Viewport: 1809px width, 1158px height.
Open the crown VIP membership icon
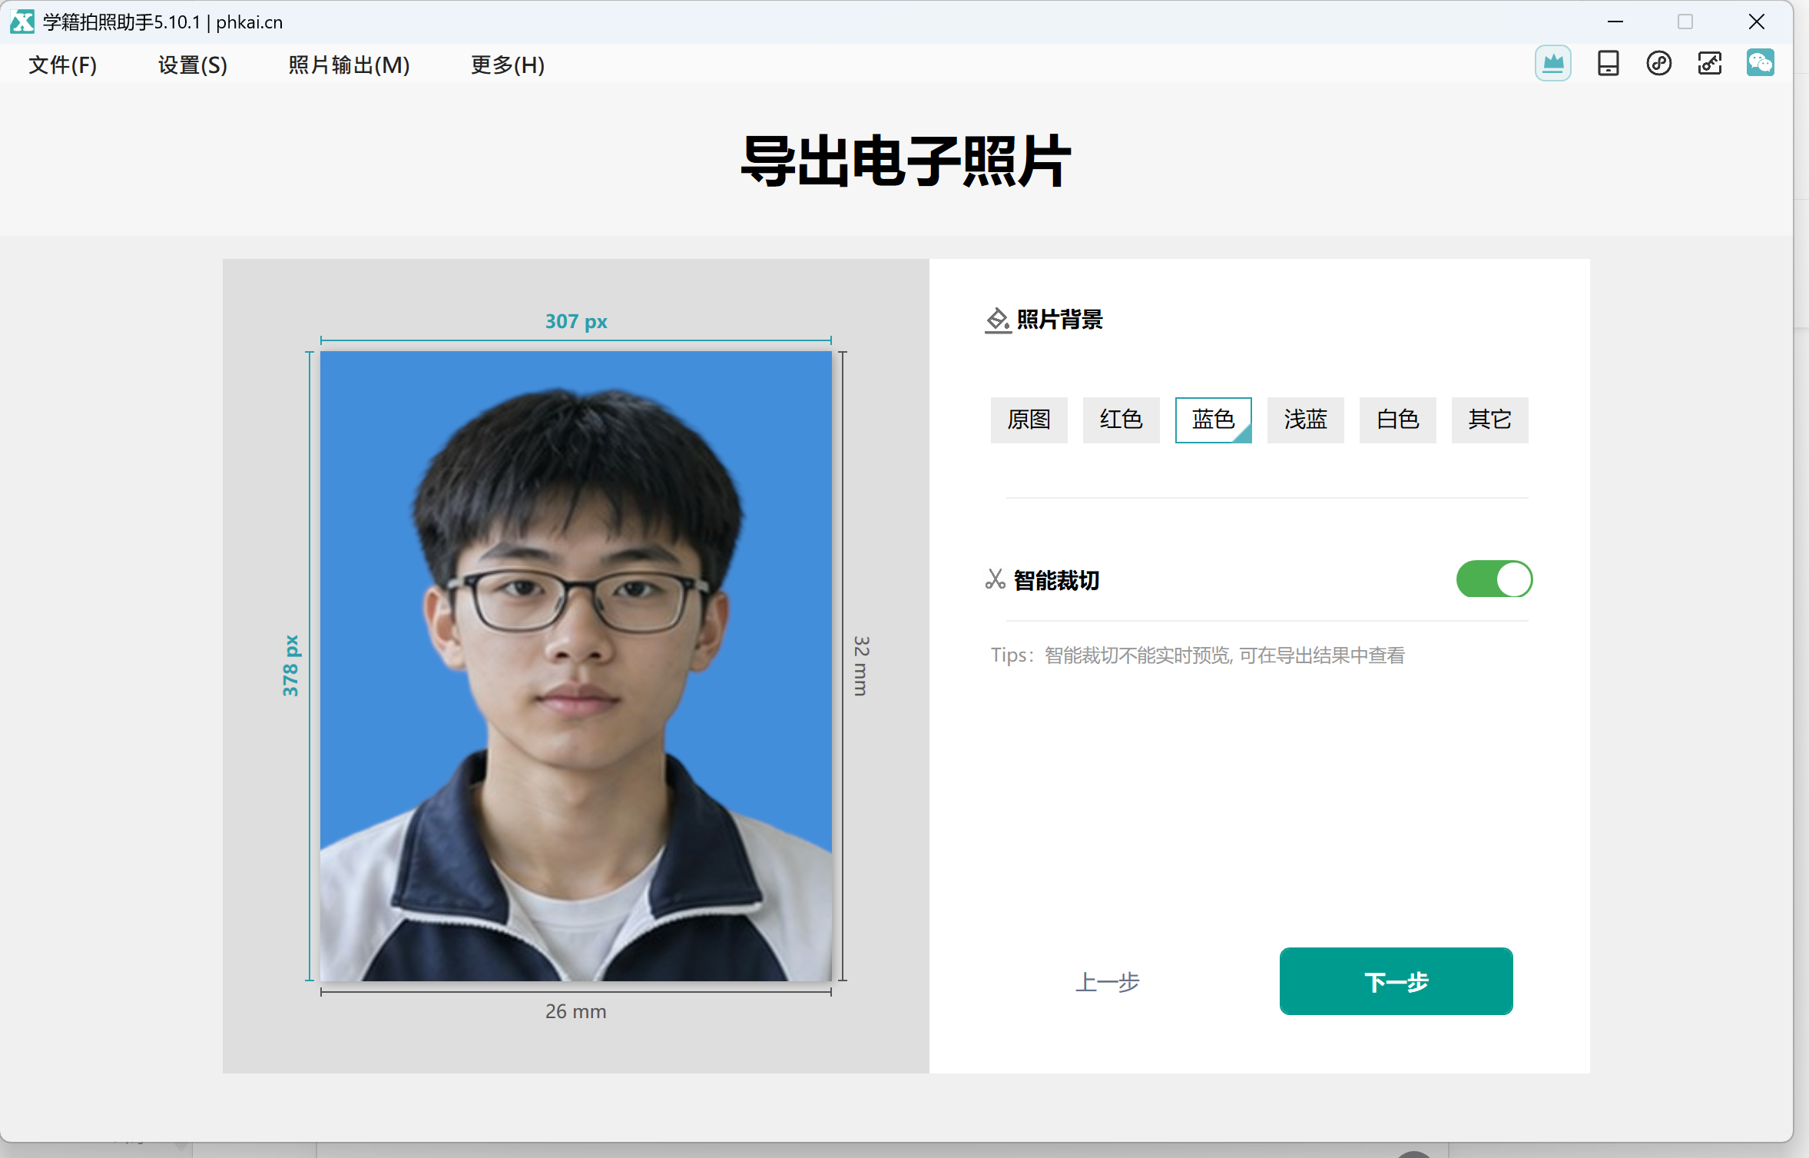(x=1552, y=63)
